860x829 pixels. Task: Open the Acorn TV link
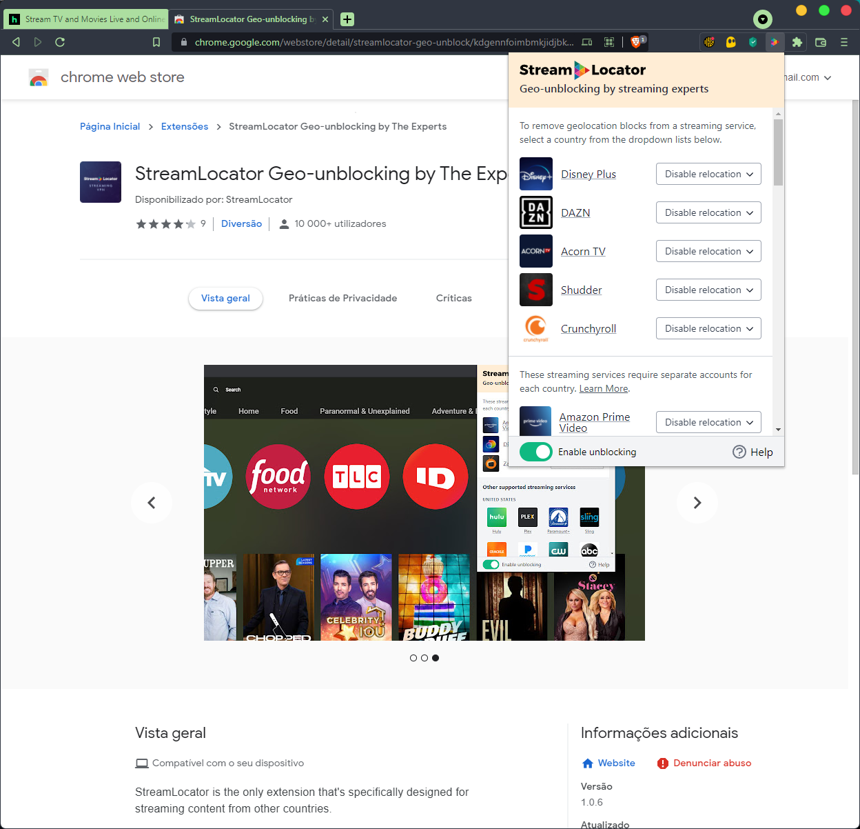pos(583,252)
